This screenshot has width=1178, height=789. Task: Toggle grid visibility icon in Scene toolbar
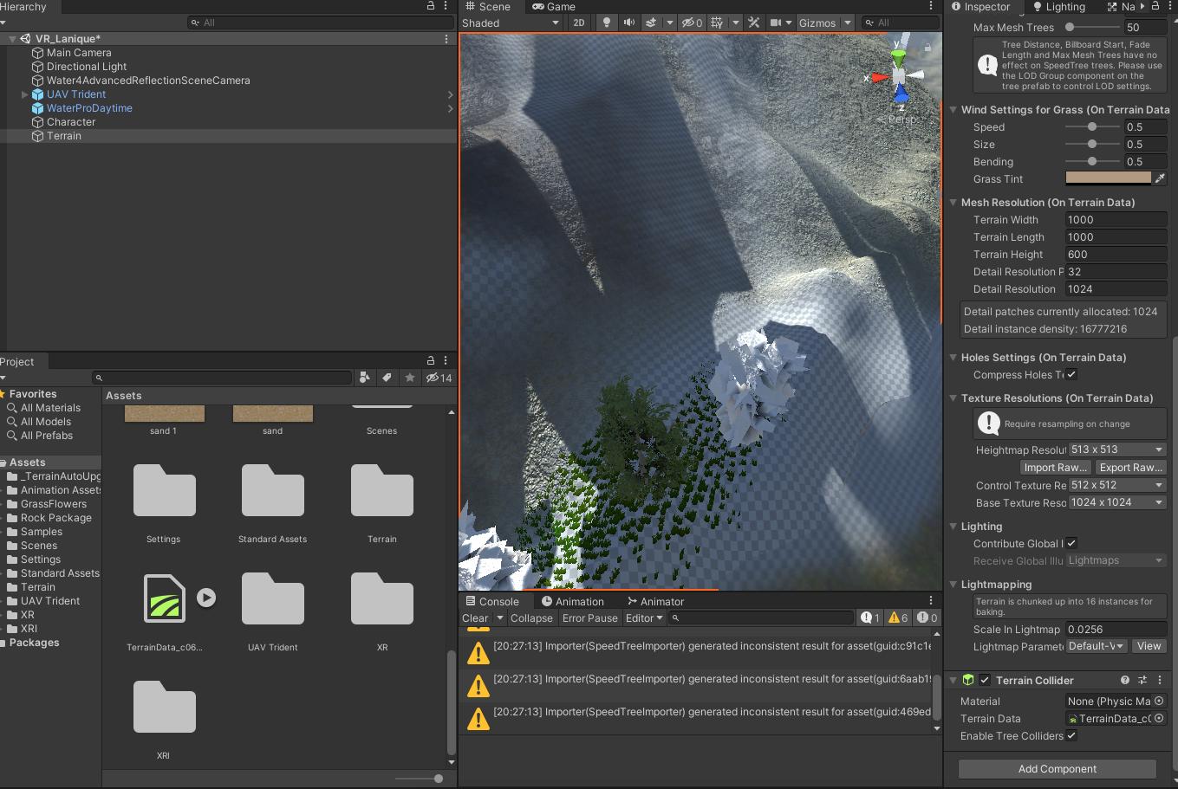tap(717, 23)
